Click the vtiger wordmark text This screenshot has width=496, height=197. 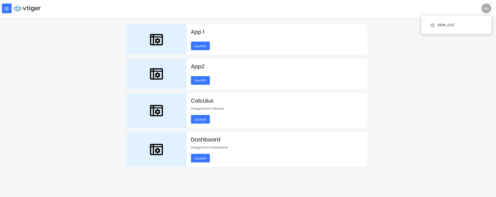point(32,8)
